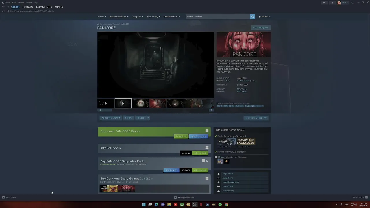370x208 pixels.
Task: Switch to the COMMUNITY tab
Action: tap(44, 7)
